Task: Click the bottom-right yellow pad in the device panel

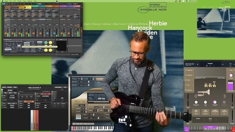Action: point(50,50)
